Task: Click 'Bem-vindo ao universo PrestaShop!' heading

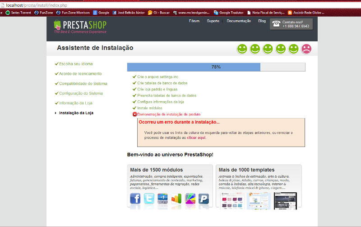Action: pos(170,155)
